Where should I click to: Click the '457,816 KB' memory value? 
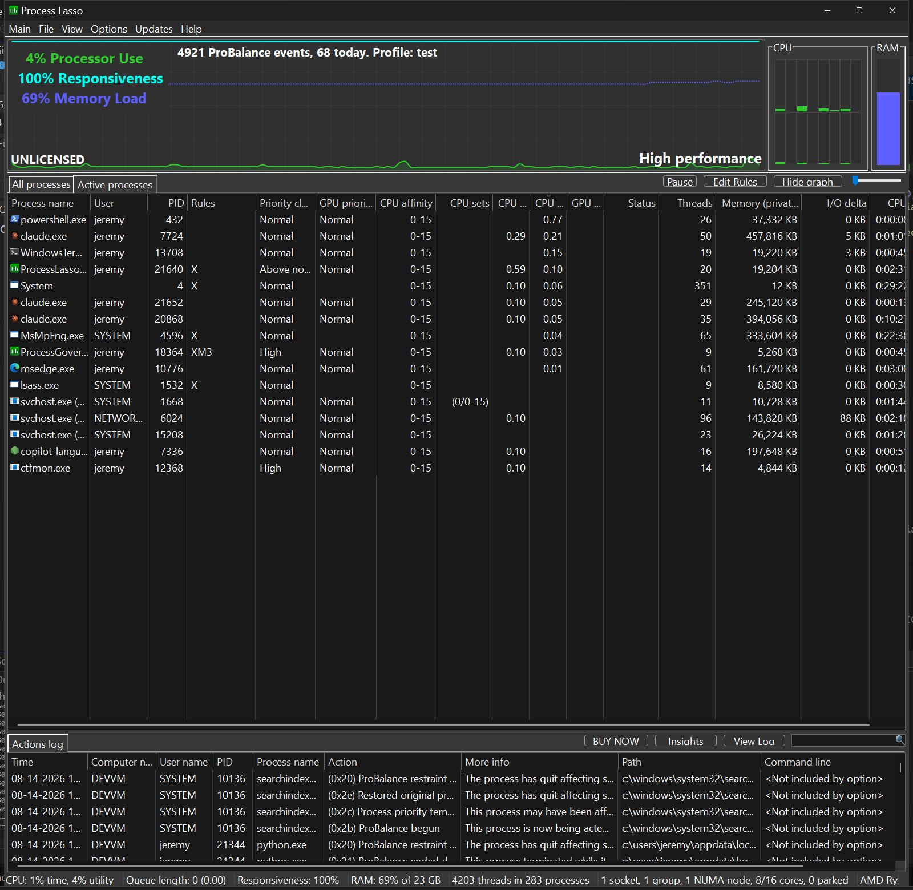click(771, 236)
